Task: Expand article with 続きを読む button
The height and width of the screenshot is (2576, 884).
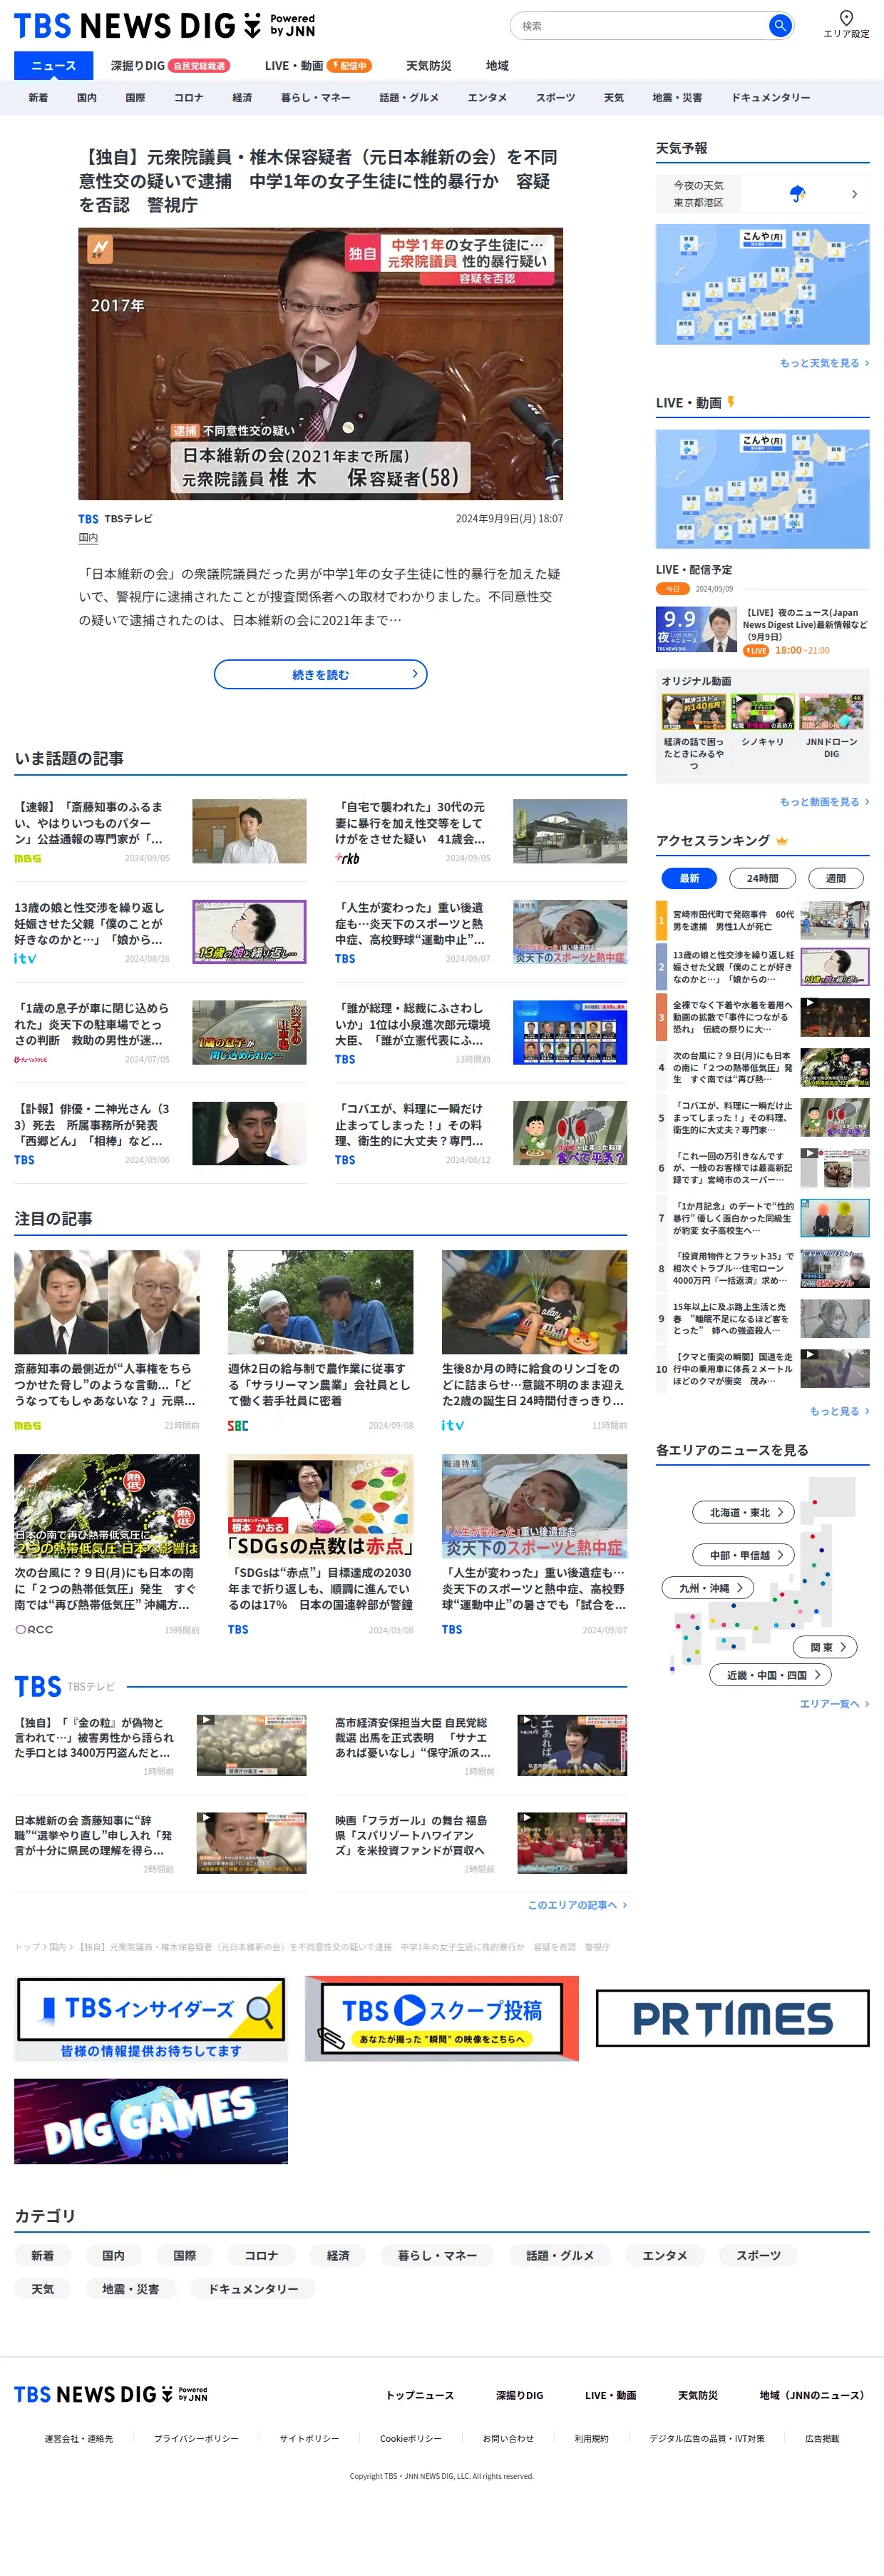Action: point(321,674)
